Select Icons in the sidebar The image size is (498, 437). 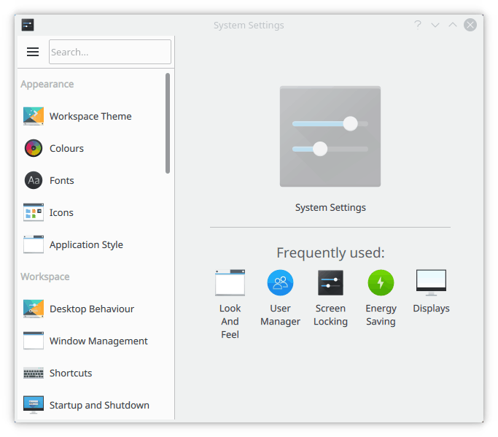click(x=61, y=213)
